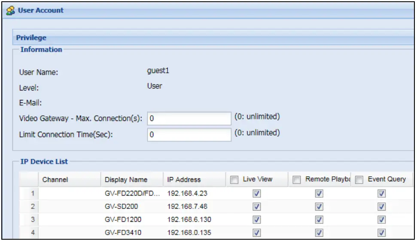
Task: Click IP address 192.168.0.135
Action: 189,233
